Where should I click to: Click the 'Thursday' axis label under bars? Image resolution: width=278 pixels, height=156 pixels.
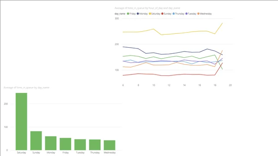pos(95,153)
